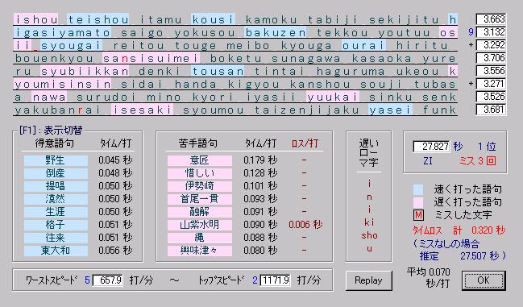The width and height of the screenshot is (523, 307).
Task: Click the [F1] 表示切替 display toggle label
Action: 51,130
